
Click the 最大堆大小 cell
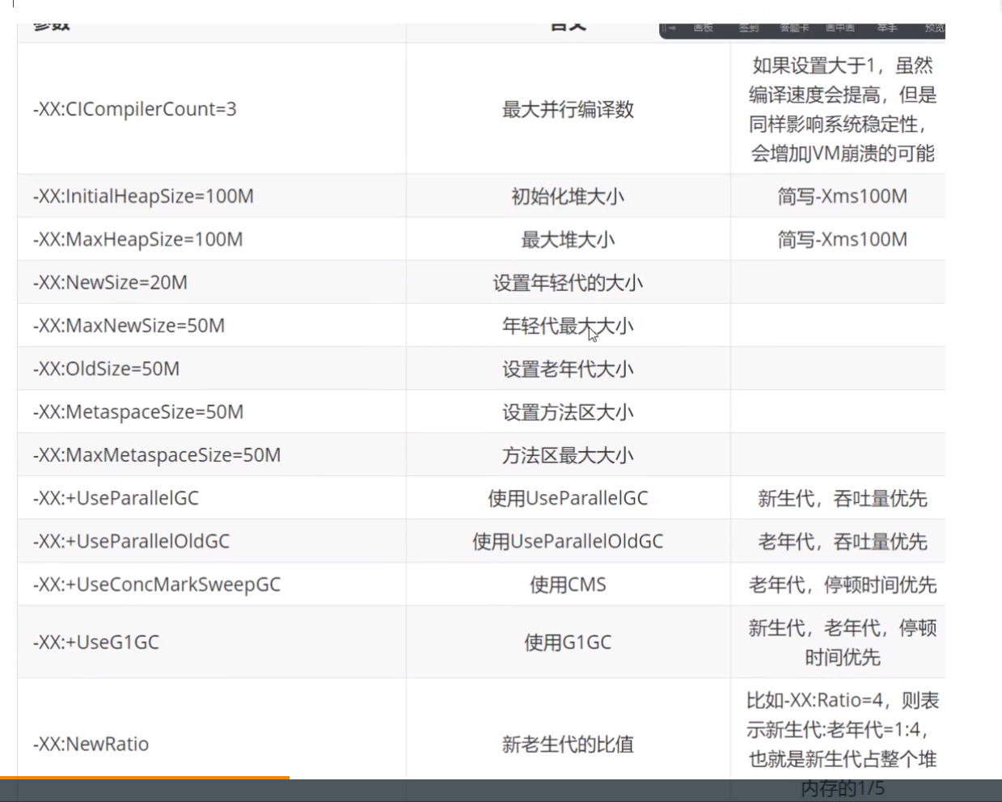coord(568,239)
